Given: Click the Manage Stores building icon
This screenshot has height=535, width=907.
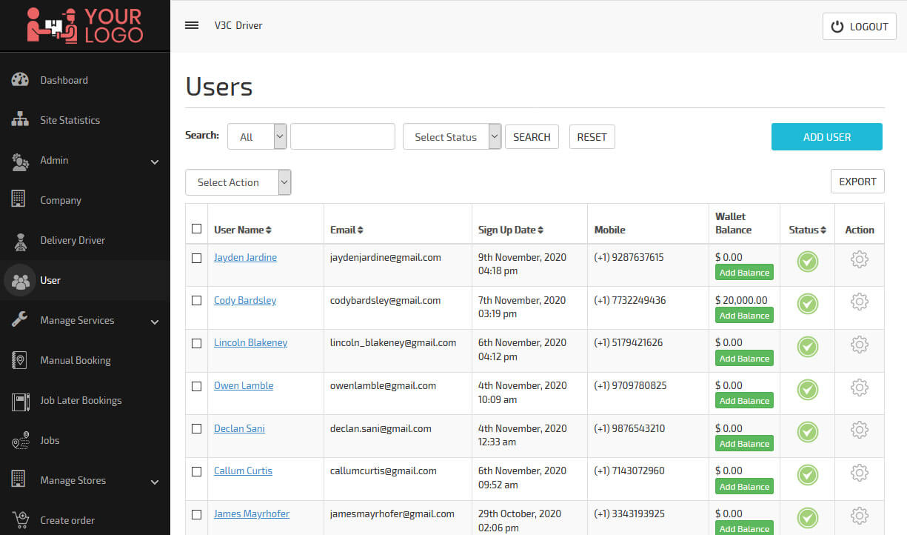Looking at the screenshot, I should (19, 480).
